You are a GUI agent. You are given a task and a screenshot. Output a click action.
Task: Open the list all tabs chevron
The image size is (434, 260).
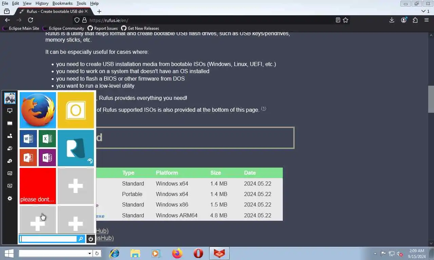point(423,11)
